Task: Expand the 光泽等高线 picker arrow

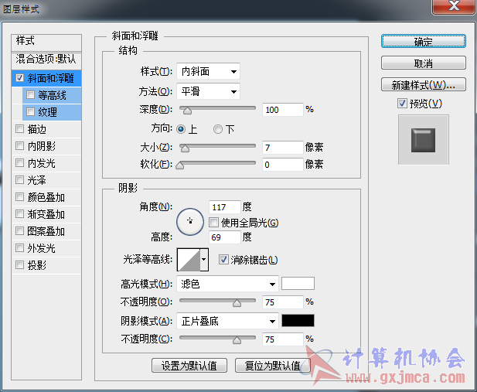Action: (x=204, y=260)
